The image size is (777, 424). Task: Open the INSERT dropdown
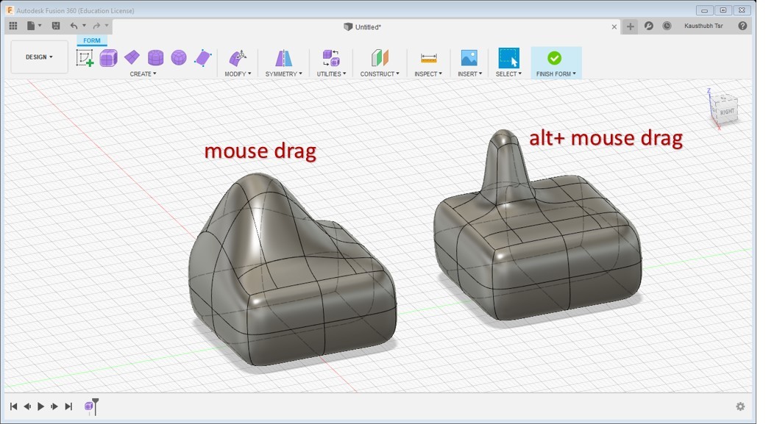tap(469, 73)
